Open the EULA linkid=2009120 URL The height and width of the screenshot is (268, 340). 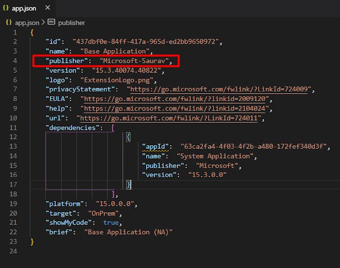point(175,99)
